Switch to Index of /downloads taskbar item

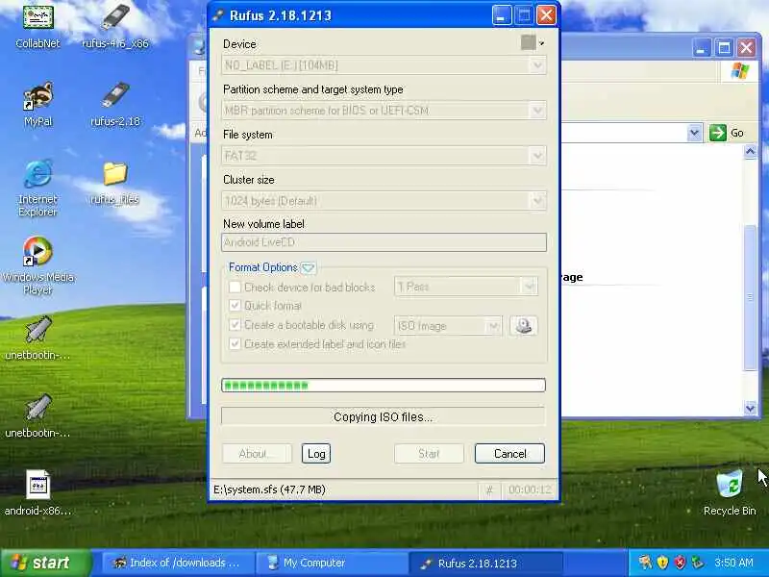[x=177, y=563]
